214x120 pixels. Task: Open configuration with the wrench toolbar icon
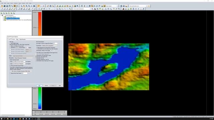tap(12, 6)
